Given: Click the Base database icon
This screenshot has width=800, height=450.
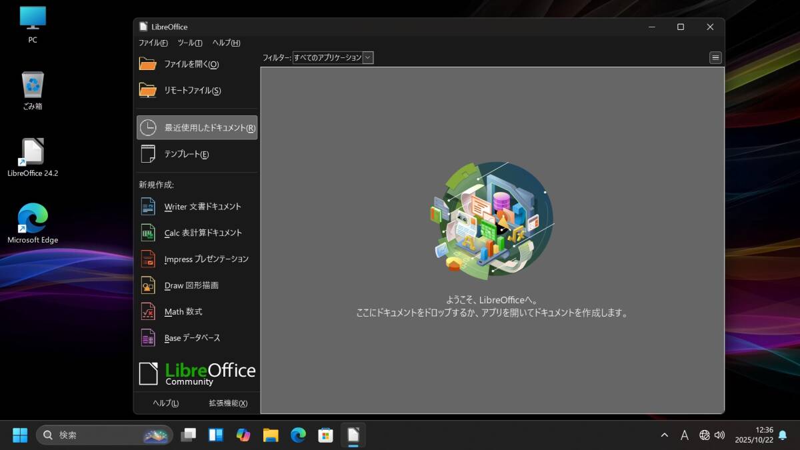Looking at the screenshot, I should click(147, 338).
